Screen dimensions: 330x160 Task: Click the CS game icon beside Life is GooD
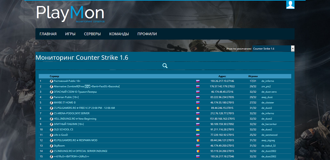(51, 135)
